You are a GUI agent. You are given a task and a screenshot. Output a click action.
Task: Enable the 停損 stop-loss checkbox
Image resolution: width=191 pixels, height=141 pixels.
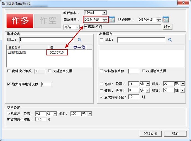tap(101, 90)
